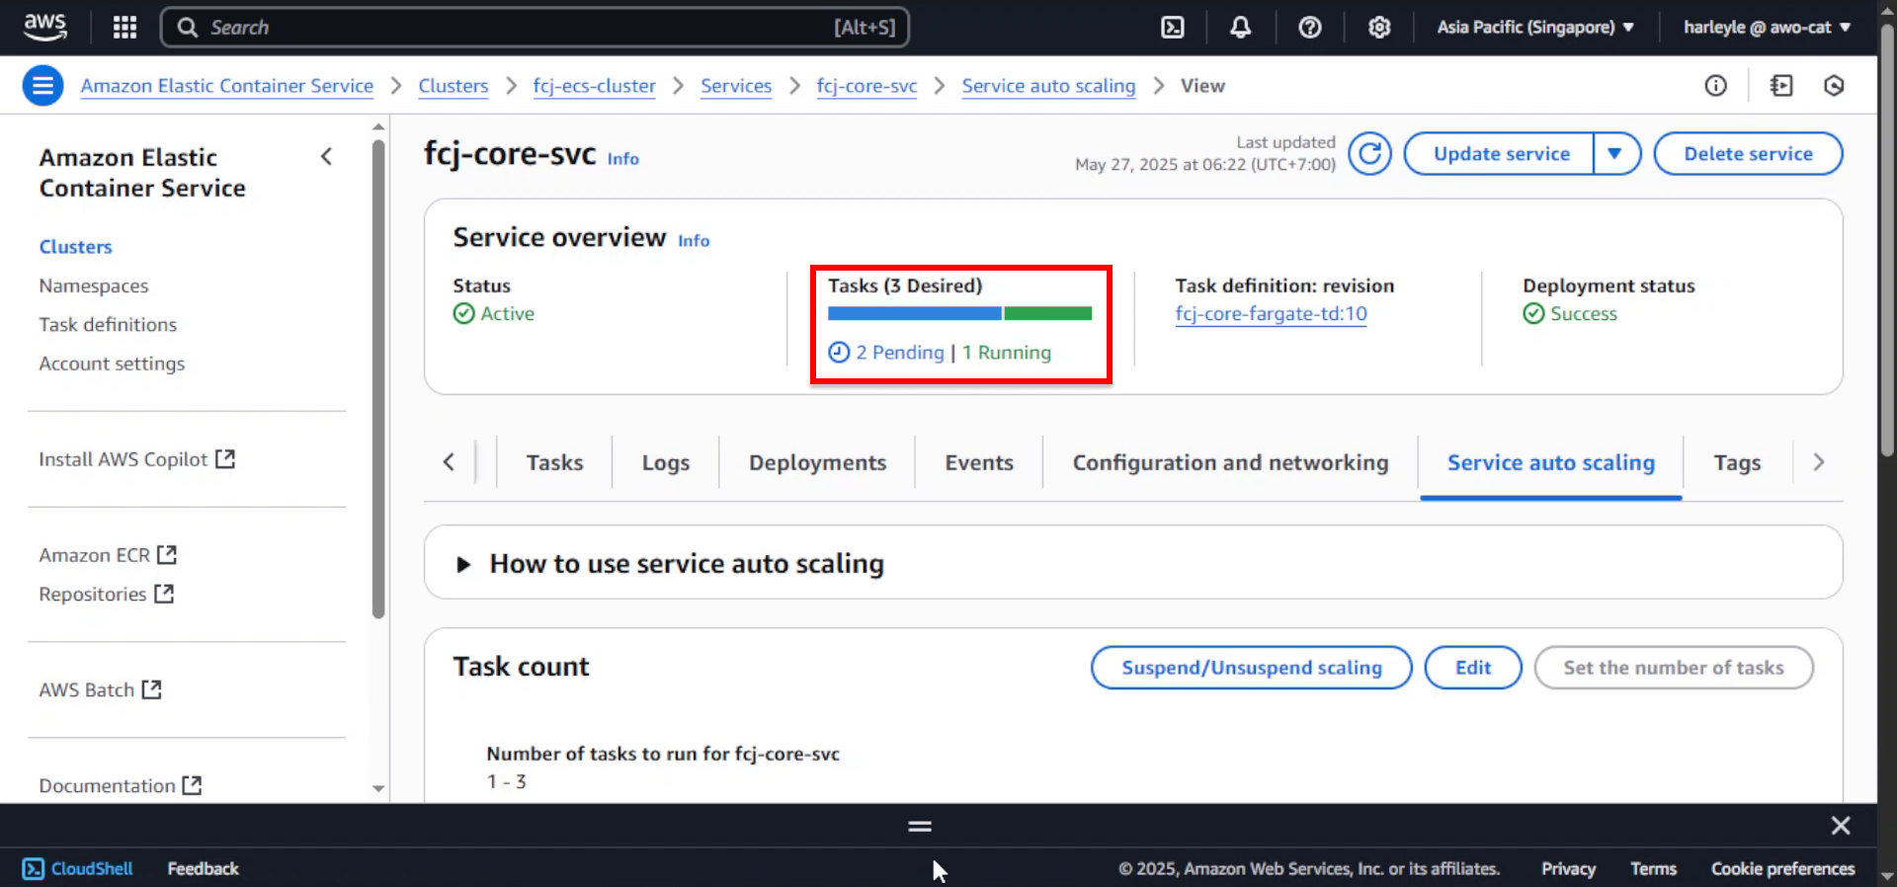Viewport: 1897px width, 887px height.
Task: Go to Clusters breadcrumb
Action: 453,86
